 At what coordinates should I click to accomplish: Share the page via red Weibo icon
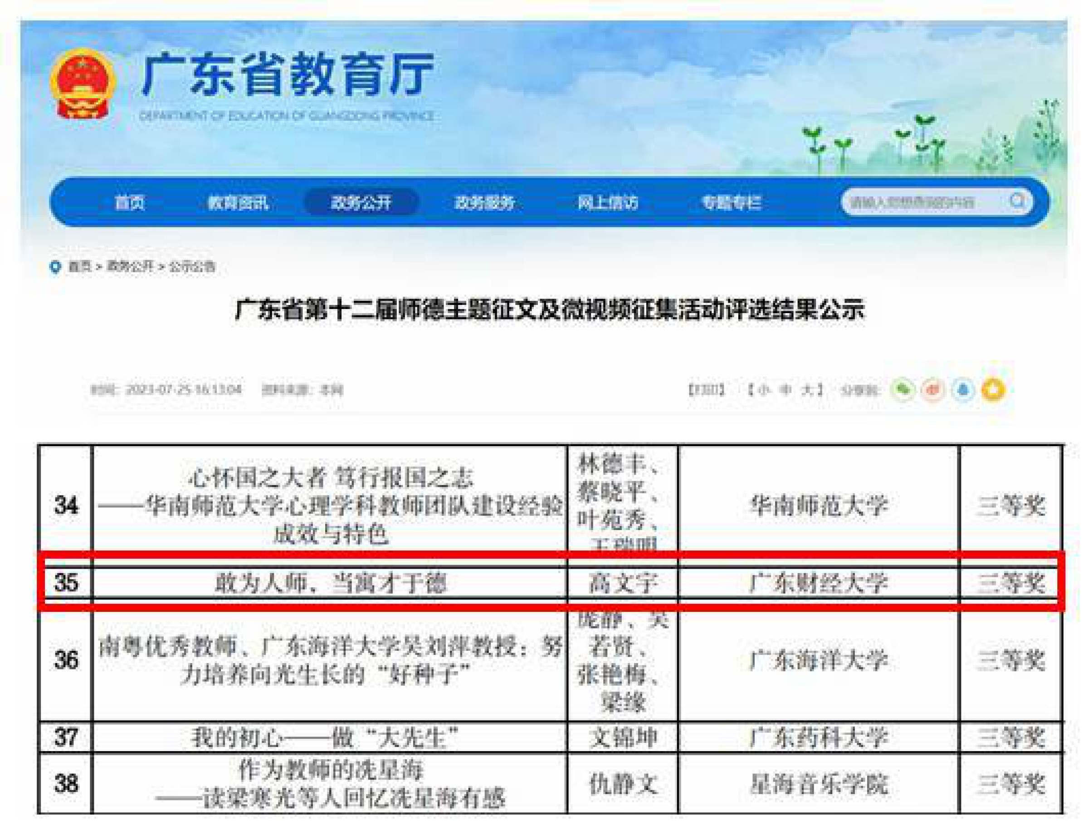click(932, 390)
